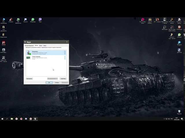Expand the По умолчанию dropdown arrow
185x138 pixels.
57,78
